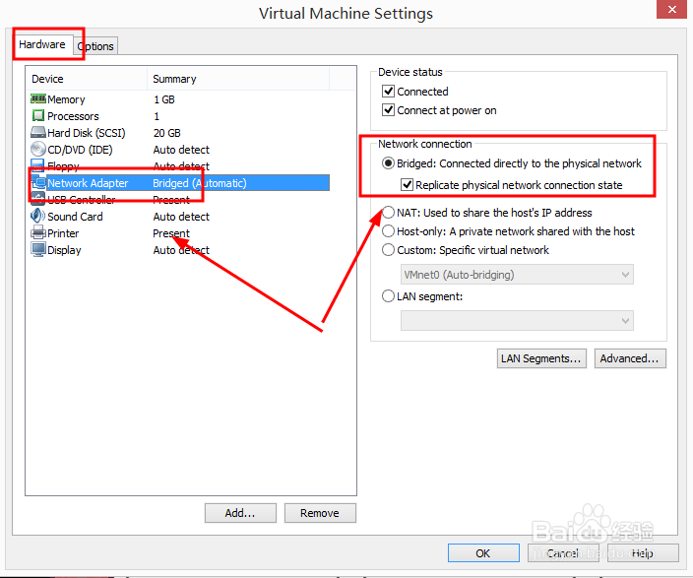This screenshot has height=578, width=693.
Task: Click the Display monitor icon
Action: (x=38, y=249)
